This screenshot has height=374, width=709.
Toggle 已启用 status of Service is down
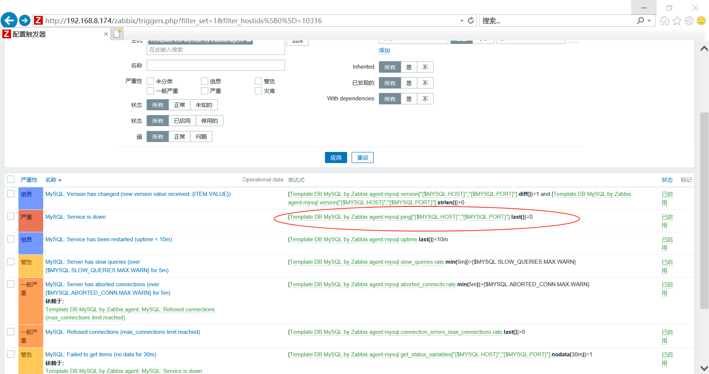(667, 221)
